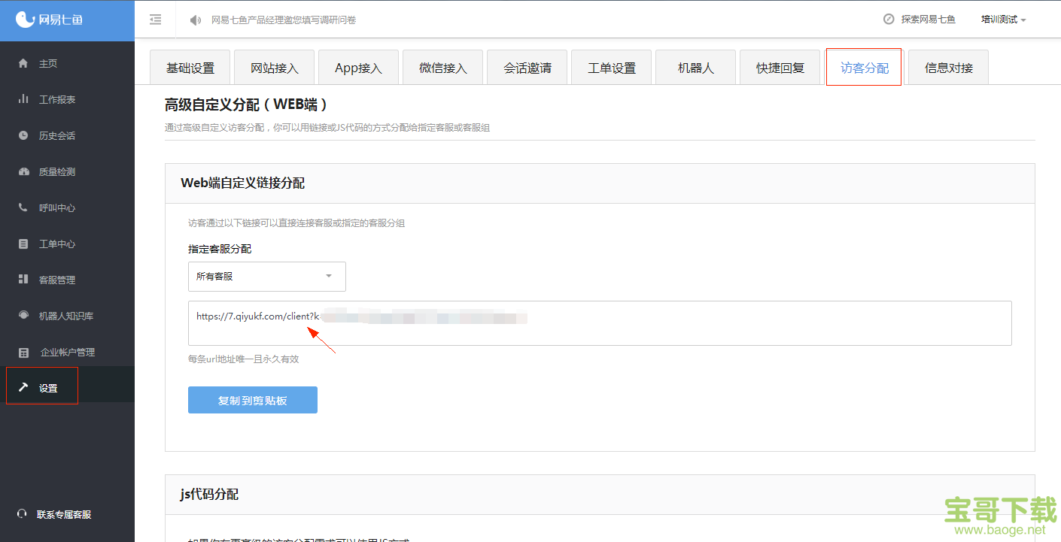Open 企业帐户管理 in the sidebar
Screen dimensions: 1061x542
(x=67, y=352)
